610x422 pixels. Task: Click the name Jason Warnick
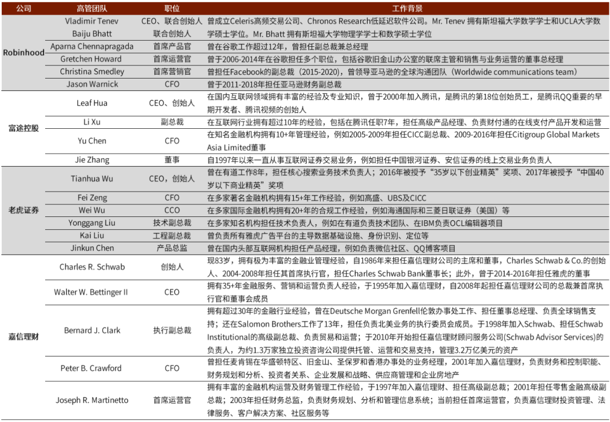point(92,84)
